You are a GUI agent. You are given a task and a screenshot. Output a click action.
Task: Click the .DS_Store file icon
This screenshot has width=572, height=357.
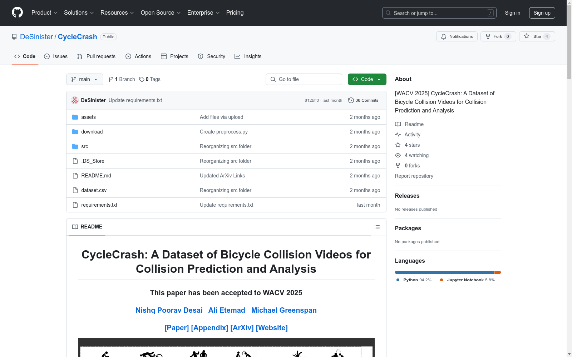coord(75,161)
